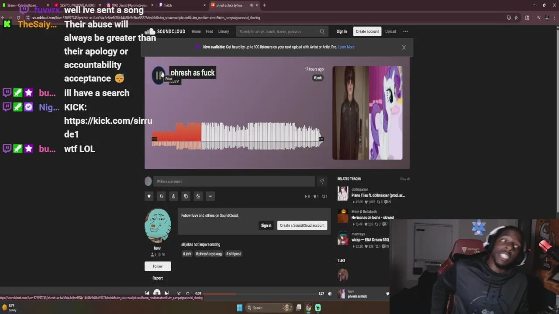Viewport: 559px width, 314px height.
Task: Switch to the YouTube browser tab
Action: (78, 5)
